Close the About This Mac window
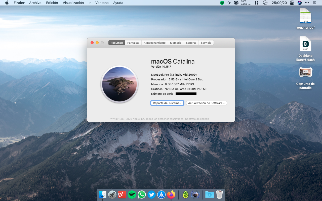 [x=92, y=43]
